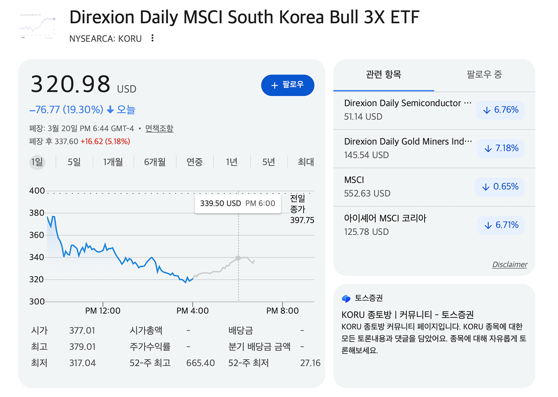Show the 연중 year-to-date chart
Screen dimensions: 558x397
click(195, 162)
